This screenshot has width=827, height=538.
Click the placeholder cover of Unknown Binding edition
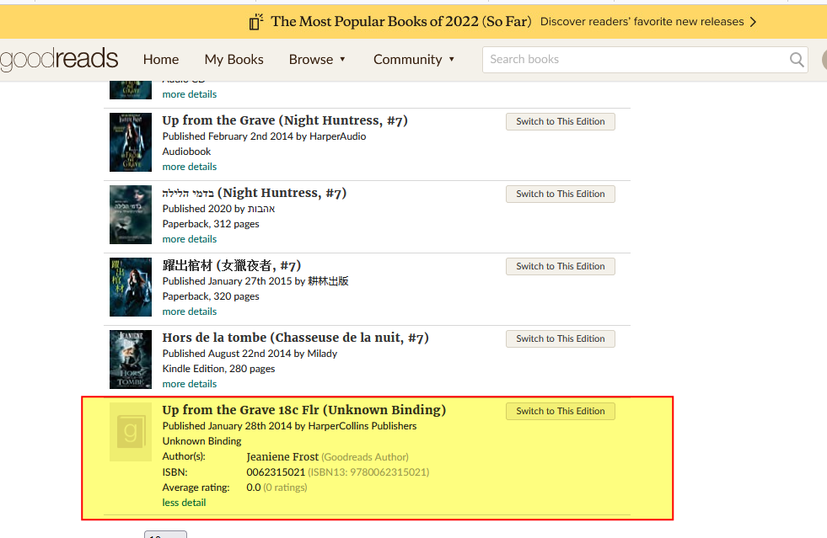point(131,432)
